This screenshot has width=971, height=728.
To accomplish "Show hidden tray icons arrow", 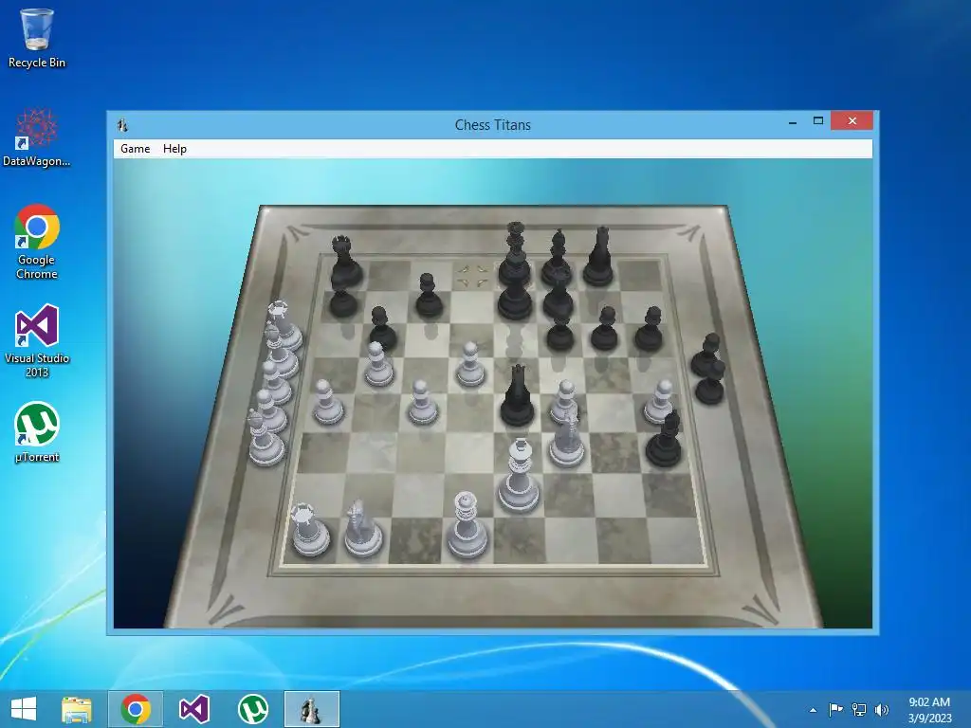I will pyautogui.click(x=813, y=709).
